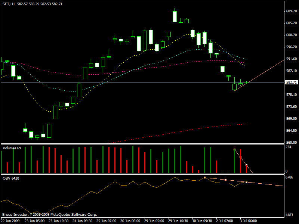Click the current price label 582.71

pos(292,83)
